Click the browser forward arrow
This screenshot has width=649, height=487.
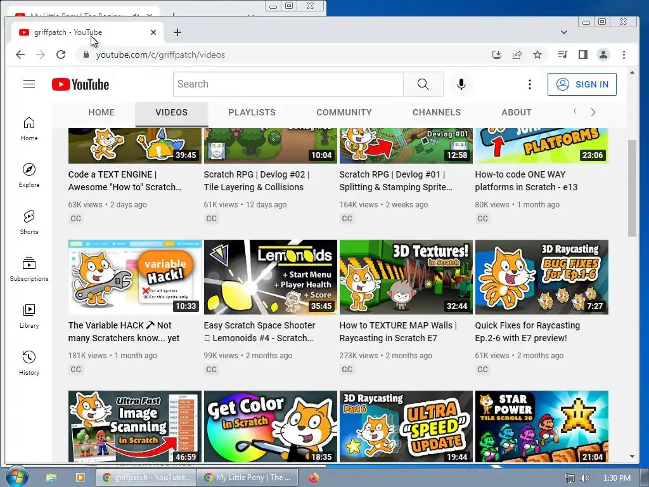click(40, 55)
